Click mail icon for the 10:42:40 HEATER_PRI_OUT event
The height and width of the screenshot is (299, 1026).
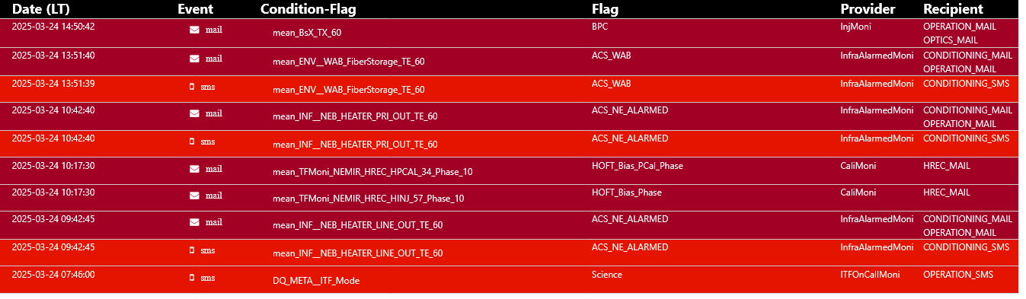(x=194, y=113)
